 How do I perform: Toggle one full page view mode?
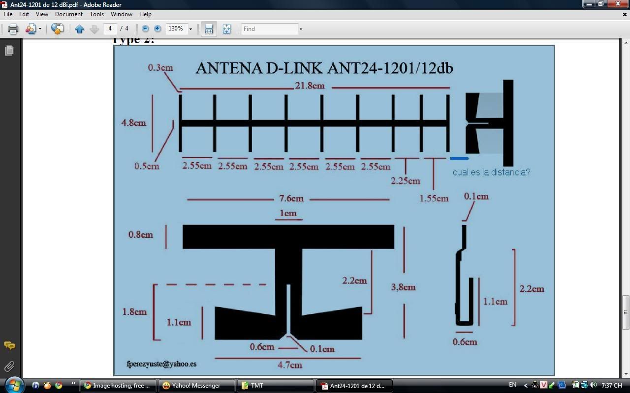pyautogui.click(x=226, y=29)
